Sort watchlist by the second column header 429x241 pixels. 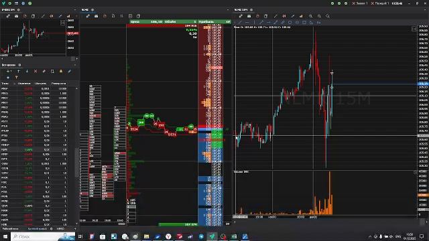coord(24,83)
